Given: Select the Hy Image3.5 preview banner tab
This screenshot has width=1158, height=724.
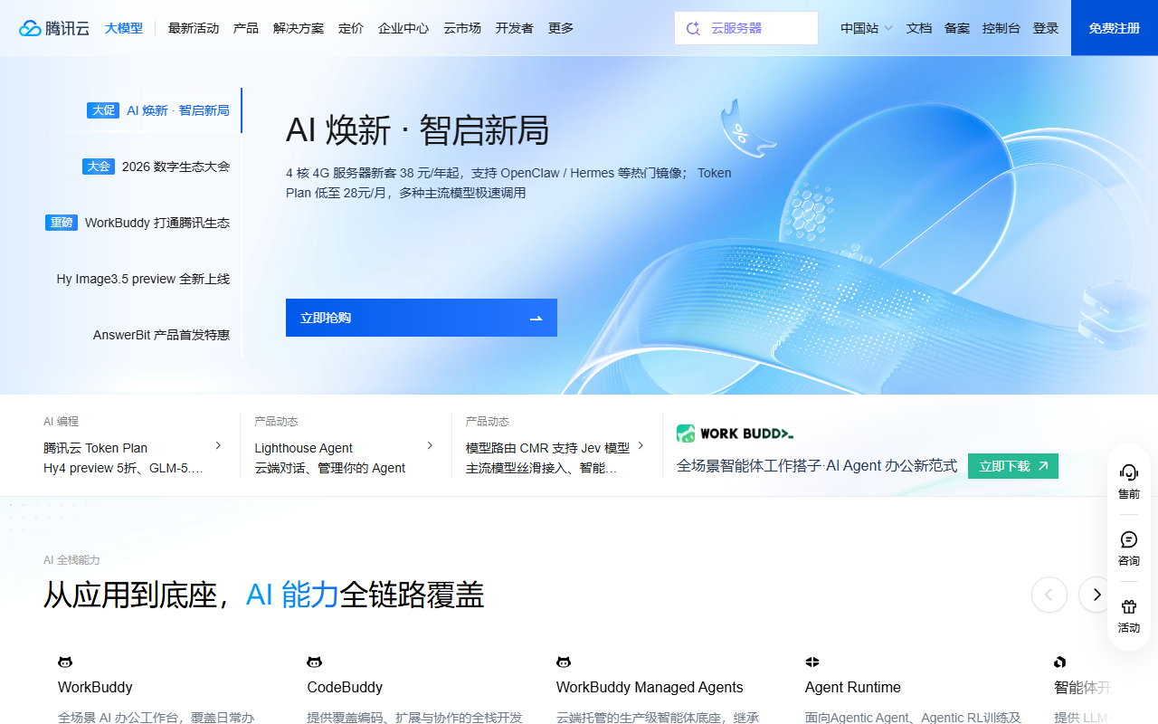Looking at the screenshot, I should coord(143,279).
